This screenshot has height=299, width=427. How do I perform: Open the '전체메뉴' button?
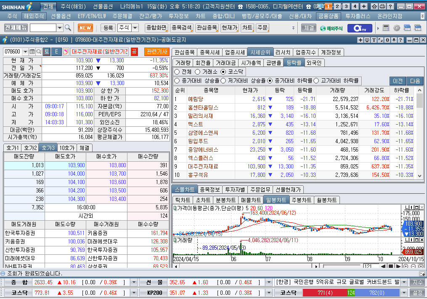pyautogui.click(x=16, y=27)
